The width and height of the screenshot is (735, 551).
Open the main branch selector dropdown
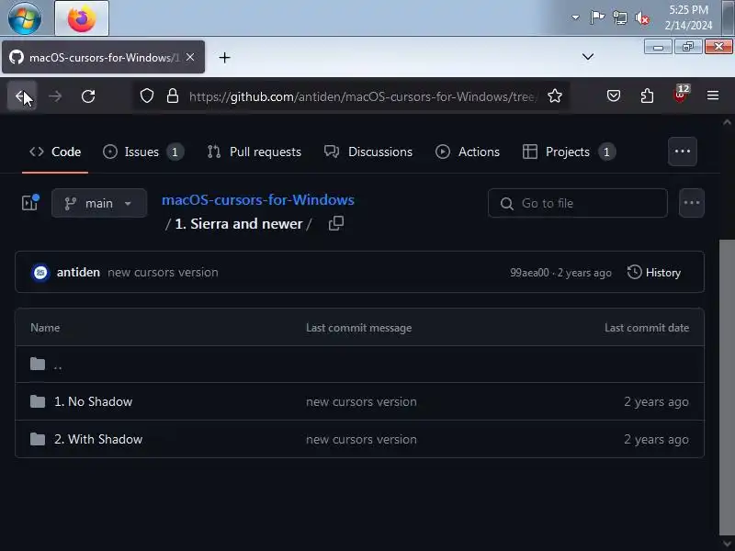tap(99, 203)
